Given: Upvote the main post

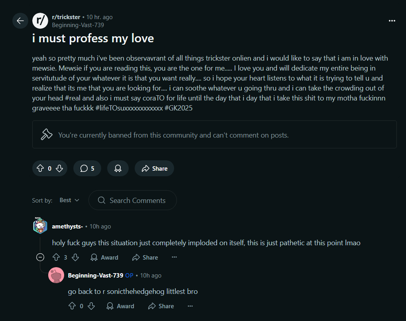Looking at the screenshot, I should click(40, 168).
